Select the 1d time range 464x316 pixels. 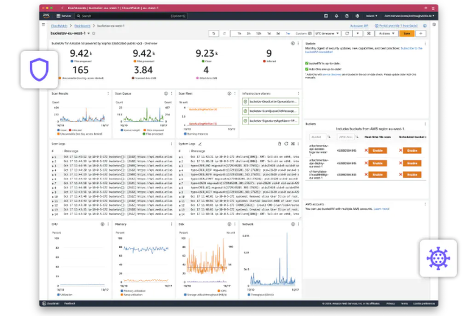tap(269, 33)
